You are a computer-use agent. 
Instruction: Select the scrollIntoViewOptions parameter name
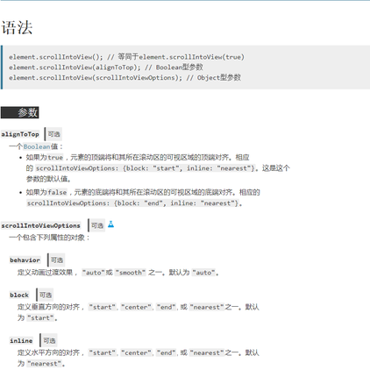pyautogui.click(x=40, y=225)
